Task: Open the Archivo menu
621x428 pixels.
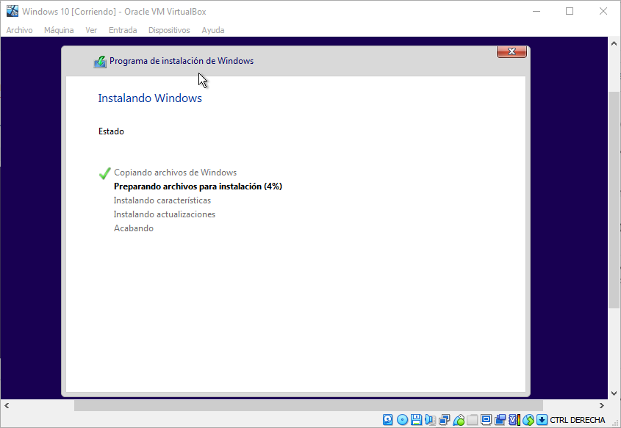Action: click(x=19, y=30)
